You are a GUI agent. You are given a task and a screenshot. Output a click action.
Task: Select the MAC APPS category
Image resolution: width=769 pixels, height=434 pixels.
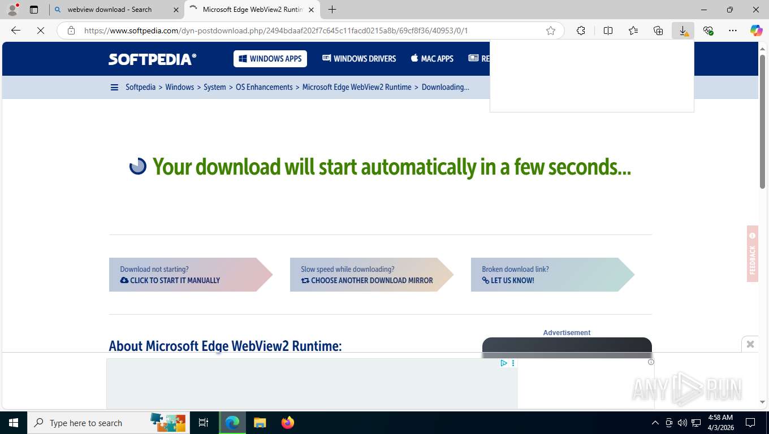pos(432,59)
